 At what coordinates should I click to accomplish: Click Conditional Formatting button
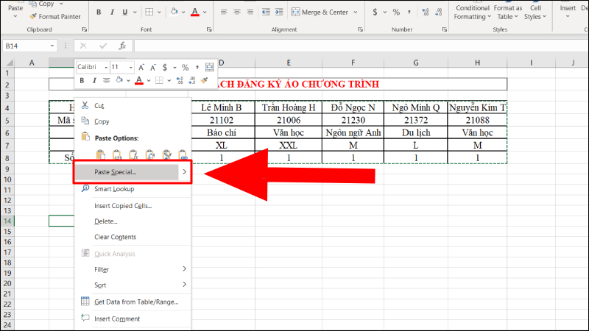click(x=471, y=13)
